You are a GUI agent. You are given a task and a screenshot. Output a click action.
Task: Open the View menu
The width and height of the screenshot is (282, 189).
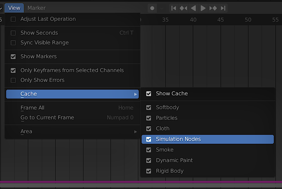(x=14, y=8)
